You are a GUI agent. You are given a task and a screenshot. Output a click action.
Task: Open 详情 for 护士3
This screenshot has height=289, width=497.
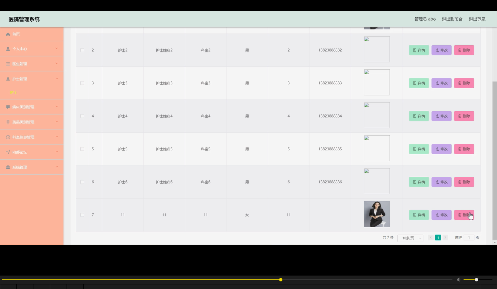tap(419, 83)
